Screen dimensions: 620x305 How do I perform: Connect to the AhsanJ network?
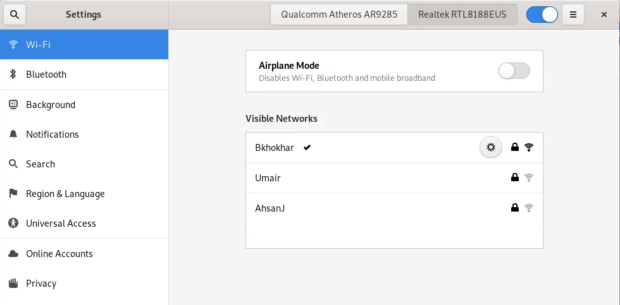(x=394, y=208)
